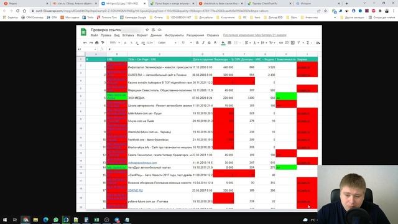
Task: Toggle italic formatting
Action: click(x=203, y=43)
